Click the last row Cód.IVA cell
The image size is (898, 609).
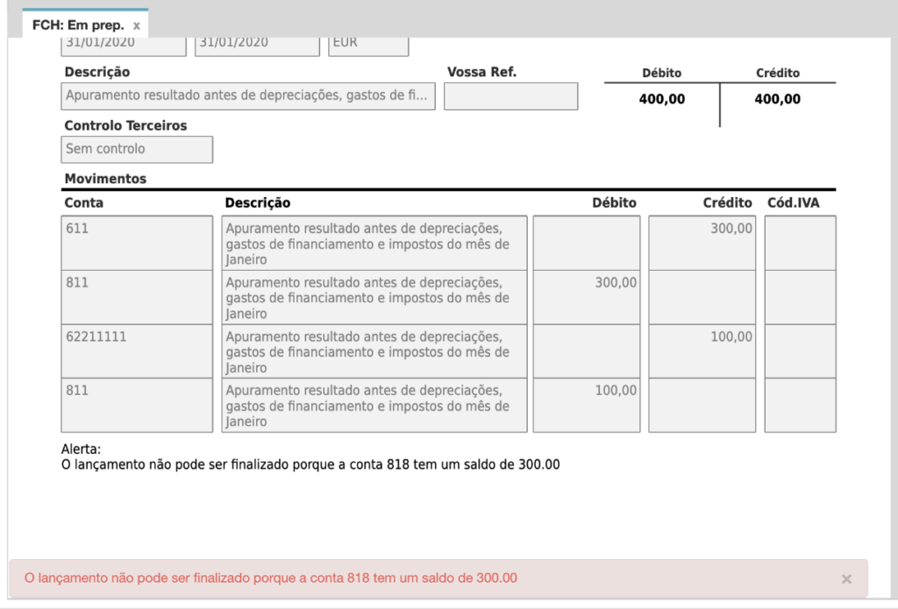click(800, 406)
